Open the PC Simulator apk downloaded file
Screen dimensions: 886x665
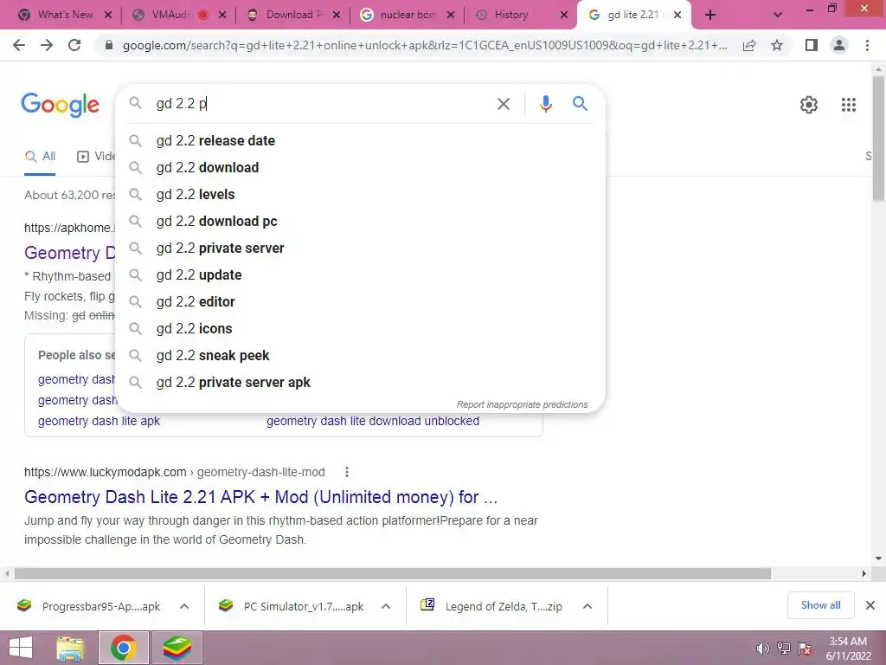point(292,606)
